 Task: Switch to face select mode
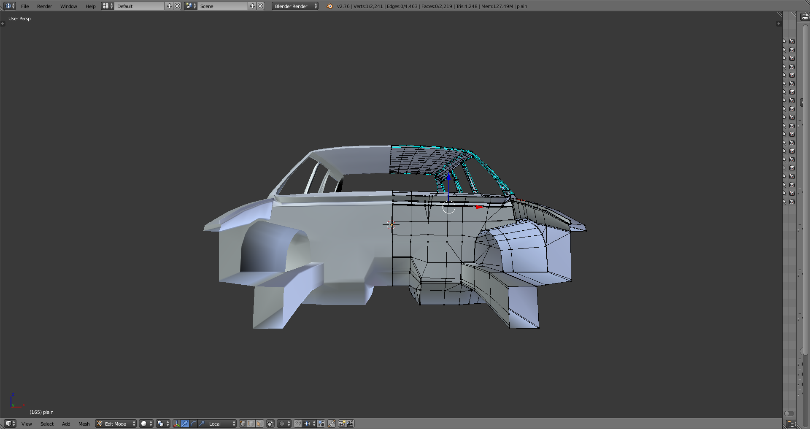tap(260, 424)
